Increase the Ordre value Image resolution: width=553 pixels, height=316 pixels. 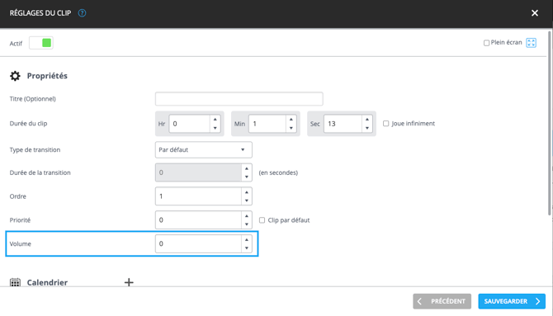coord(247,192)
